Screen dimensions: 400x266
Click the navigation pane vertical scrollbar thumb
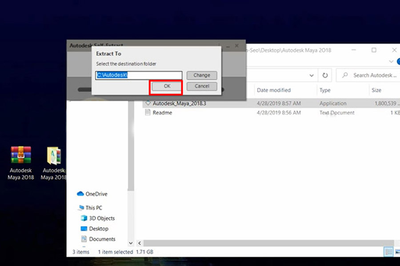pos(131,145)
